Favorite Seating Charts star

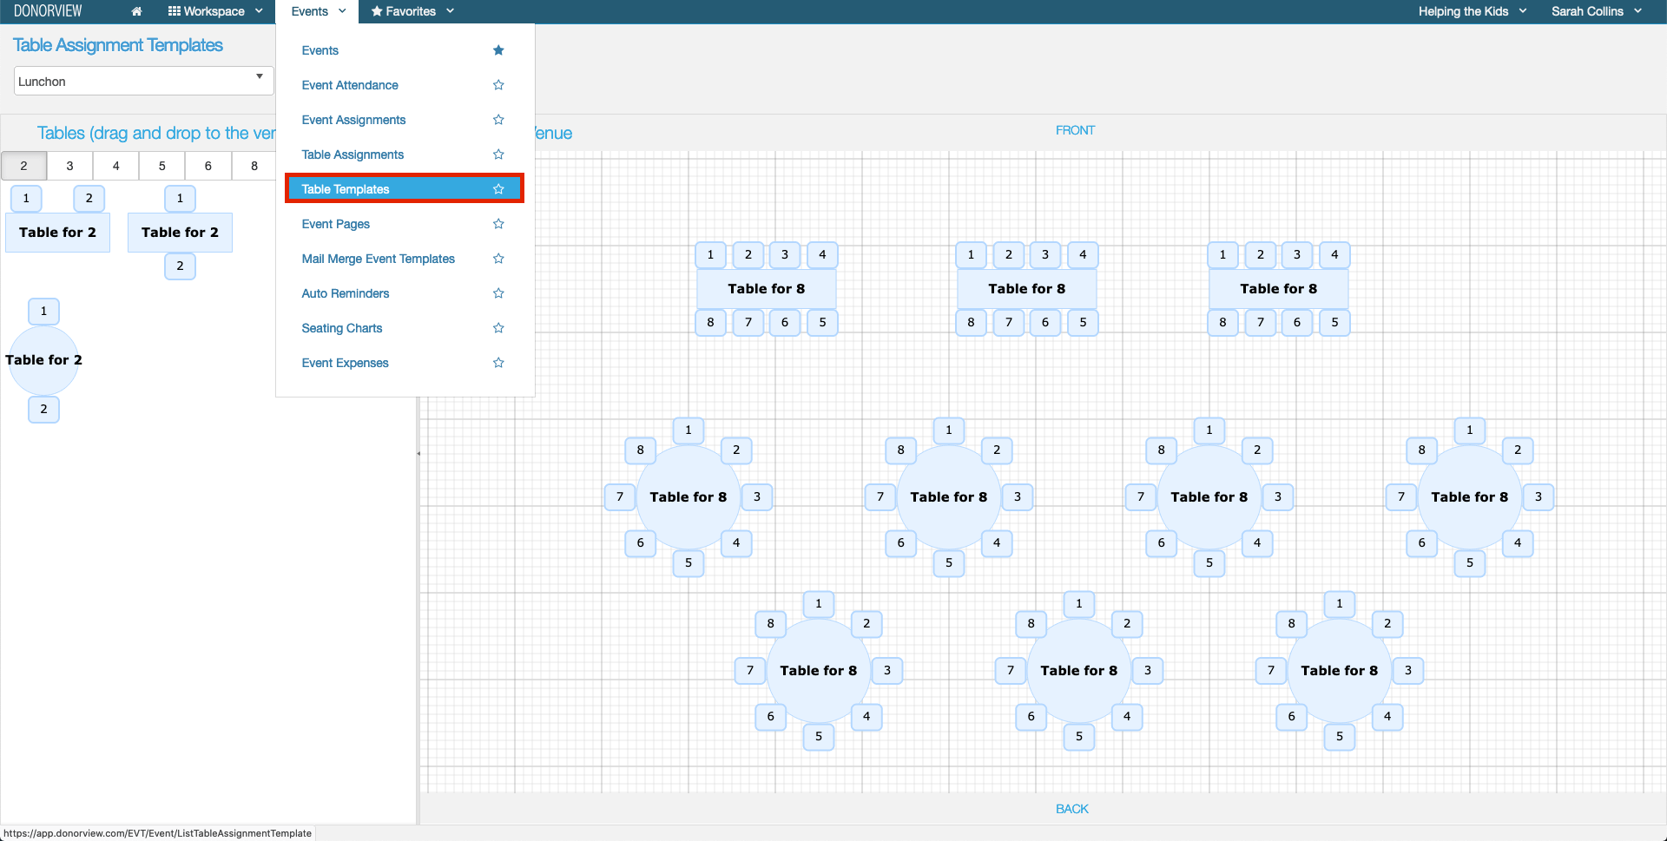click(x=498, y=328)
